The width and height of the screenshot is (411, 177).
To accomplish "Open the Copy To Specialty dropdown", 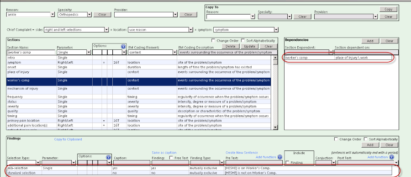I will 290,16.
